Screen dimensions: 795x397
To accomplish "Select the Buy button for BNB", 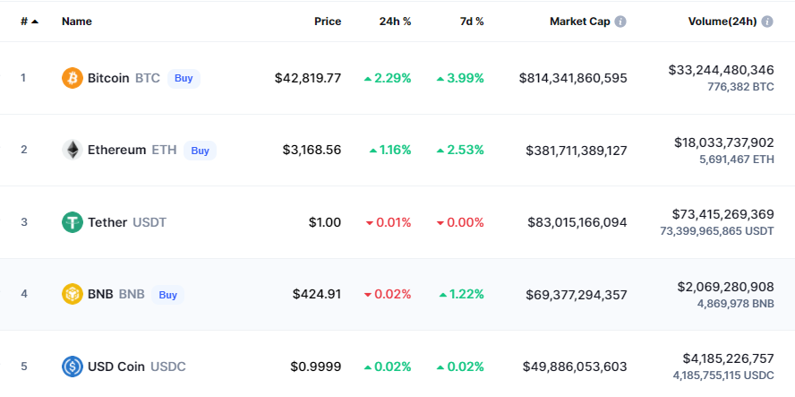I will (167, 295).
